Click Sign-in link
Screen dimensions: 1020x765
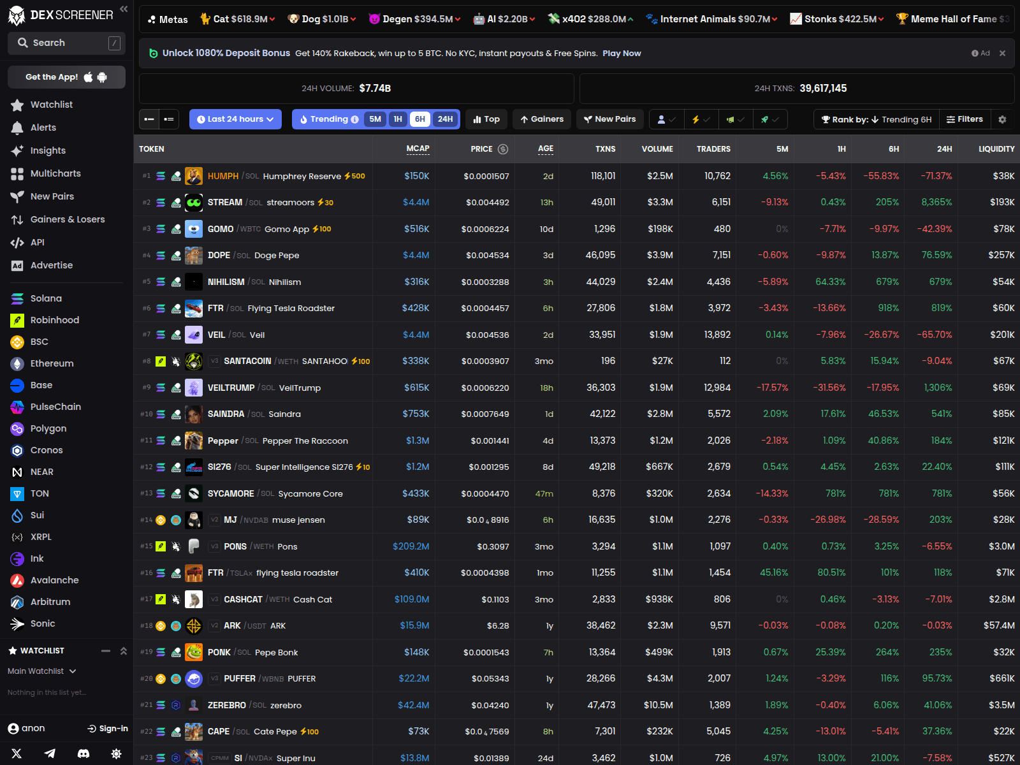pyautogui.click(x=108, y=729)
